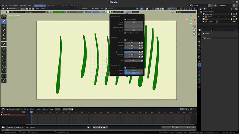Select the Erase tool
The image size is (239, 134).
coord(4,30)
